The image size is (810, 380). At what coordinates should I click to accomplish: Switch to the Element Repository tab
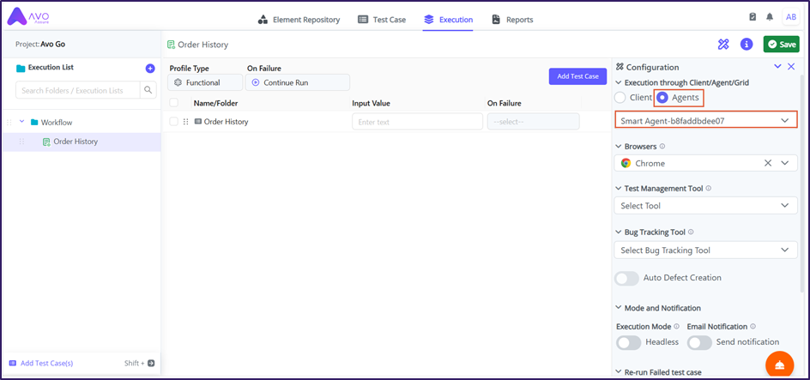coord(299,20)
